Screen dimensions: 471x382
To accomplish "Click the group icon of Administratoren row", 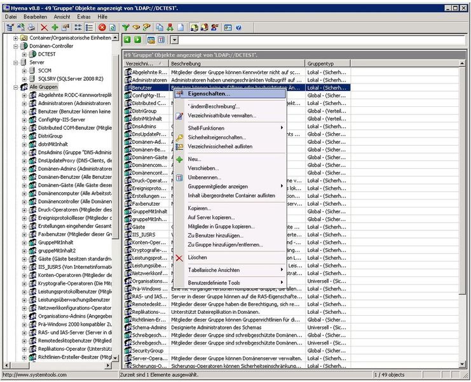I will (128, 80).
